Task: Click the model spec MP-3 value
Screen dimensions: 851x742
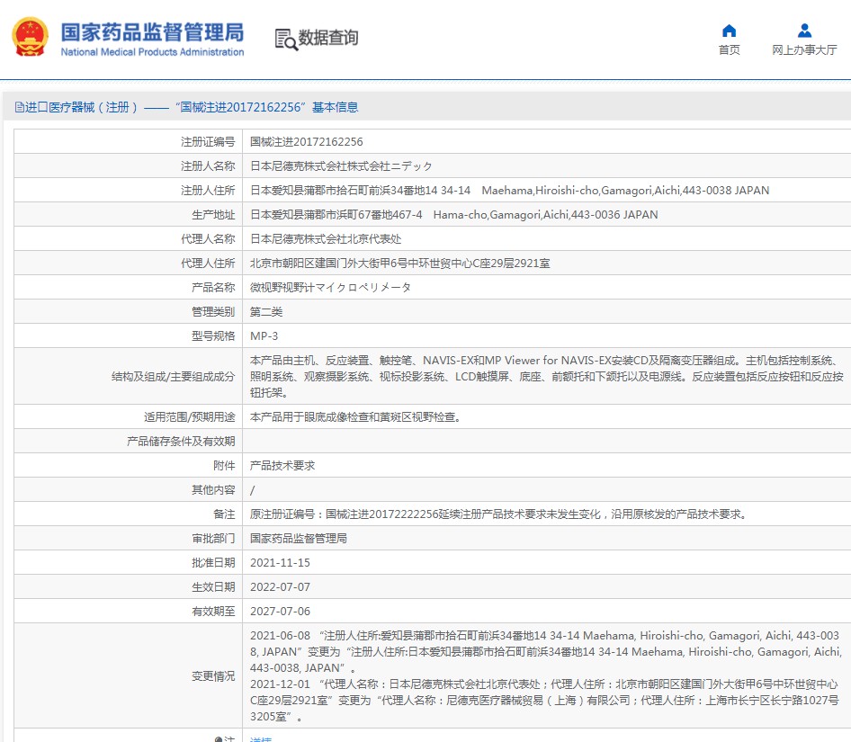Action: [x=264, y=336]
